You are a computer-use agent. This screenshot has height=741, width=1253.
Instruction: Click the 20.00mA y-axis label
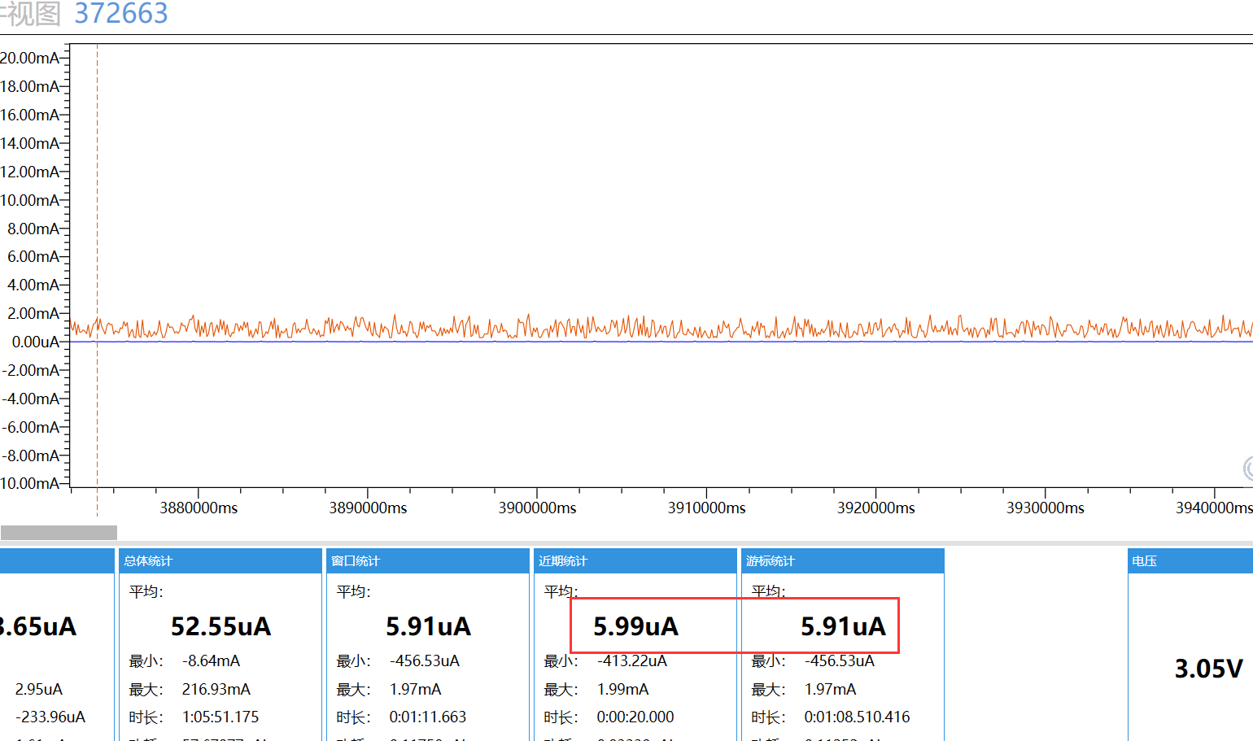pyautogui.click(x=30, y=58)
